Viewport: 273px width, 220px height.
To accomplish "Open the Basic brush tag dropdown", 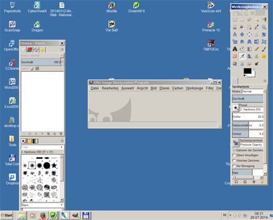I will click(42, 205).
